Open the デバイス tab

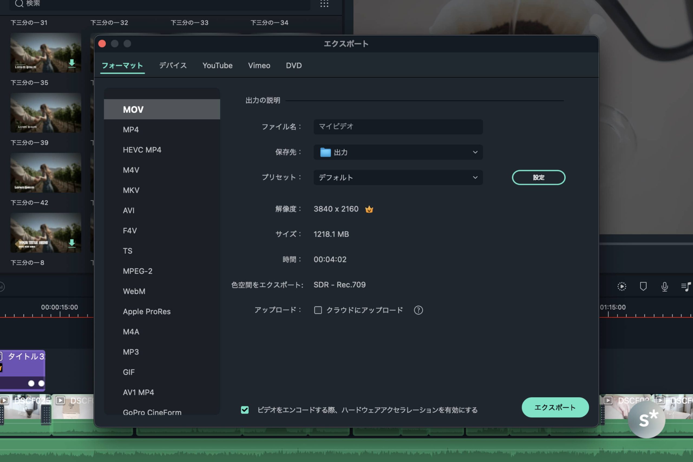tap(173, 65)
